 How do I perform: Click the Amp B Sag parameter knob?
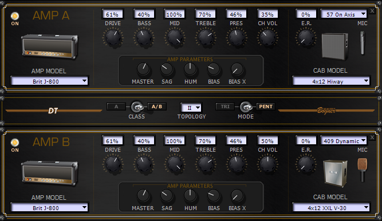(167, 195)
